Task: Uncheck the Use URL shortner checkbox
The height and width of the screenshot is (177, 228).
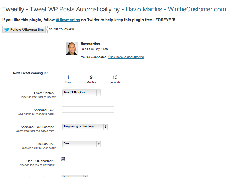Action: pos(63,159)
